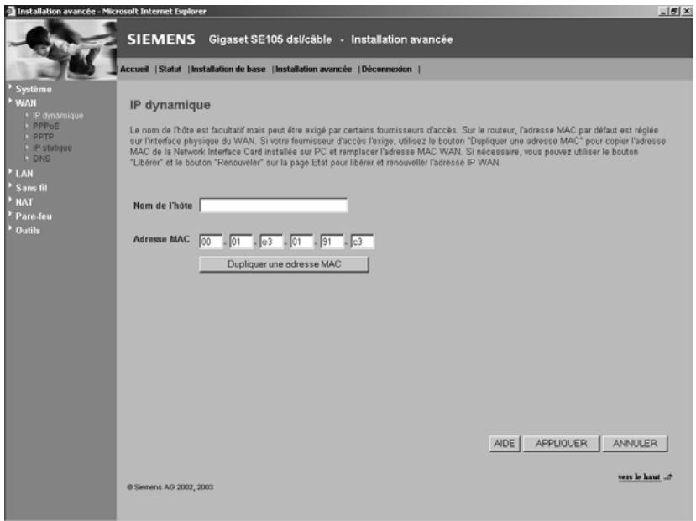Close the Internet Explorer window
The height and width of the screenshot is (521, 696).
click(687, 12)
